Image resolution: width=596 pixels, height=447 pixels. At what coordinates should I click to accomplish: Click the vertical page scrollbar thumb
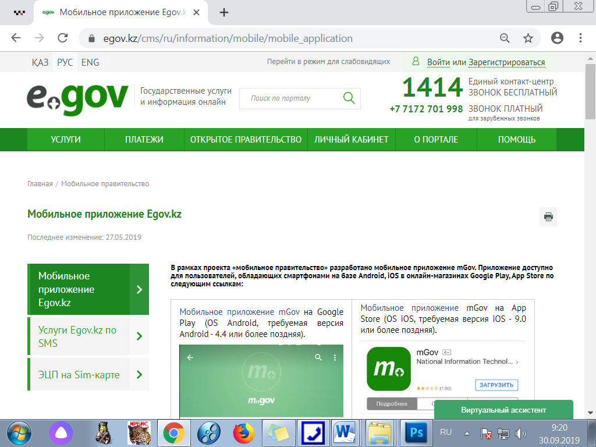coord(590,91)
